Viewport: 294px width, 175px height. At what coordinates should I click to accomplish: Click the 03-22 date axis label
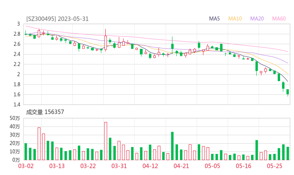click(x=88, y=166)
